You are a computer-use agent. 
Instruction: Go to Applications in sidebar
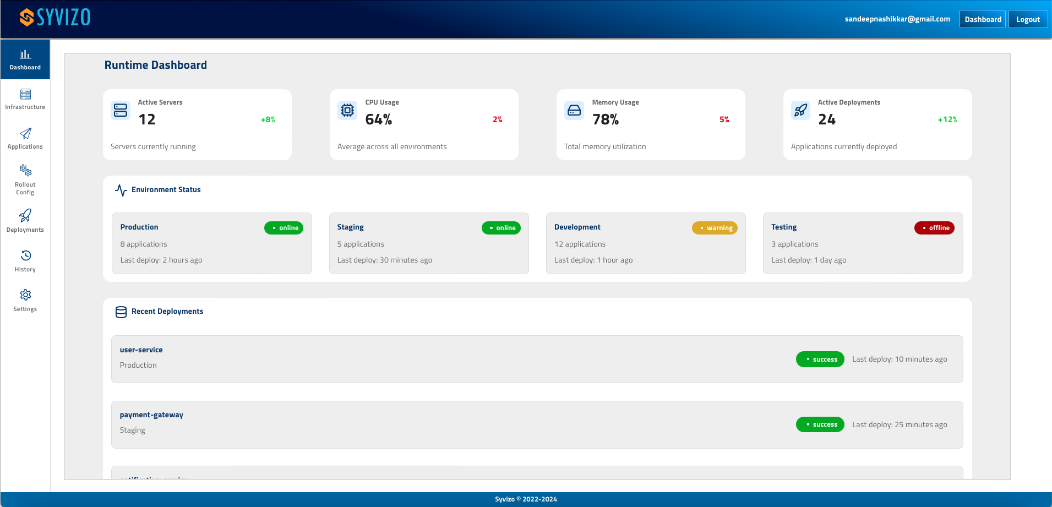(25, 139)
